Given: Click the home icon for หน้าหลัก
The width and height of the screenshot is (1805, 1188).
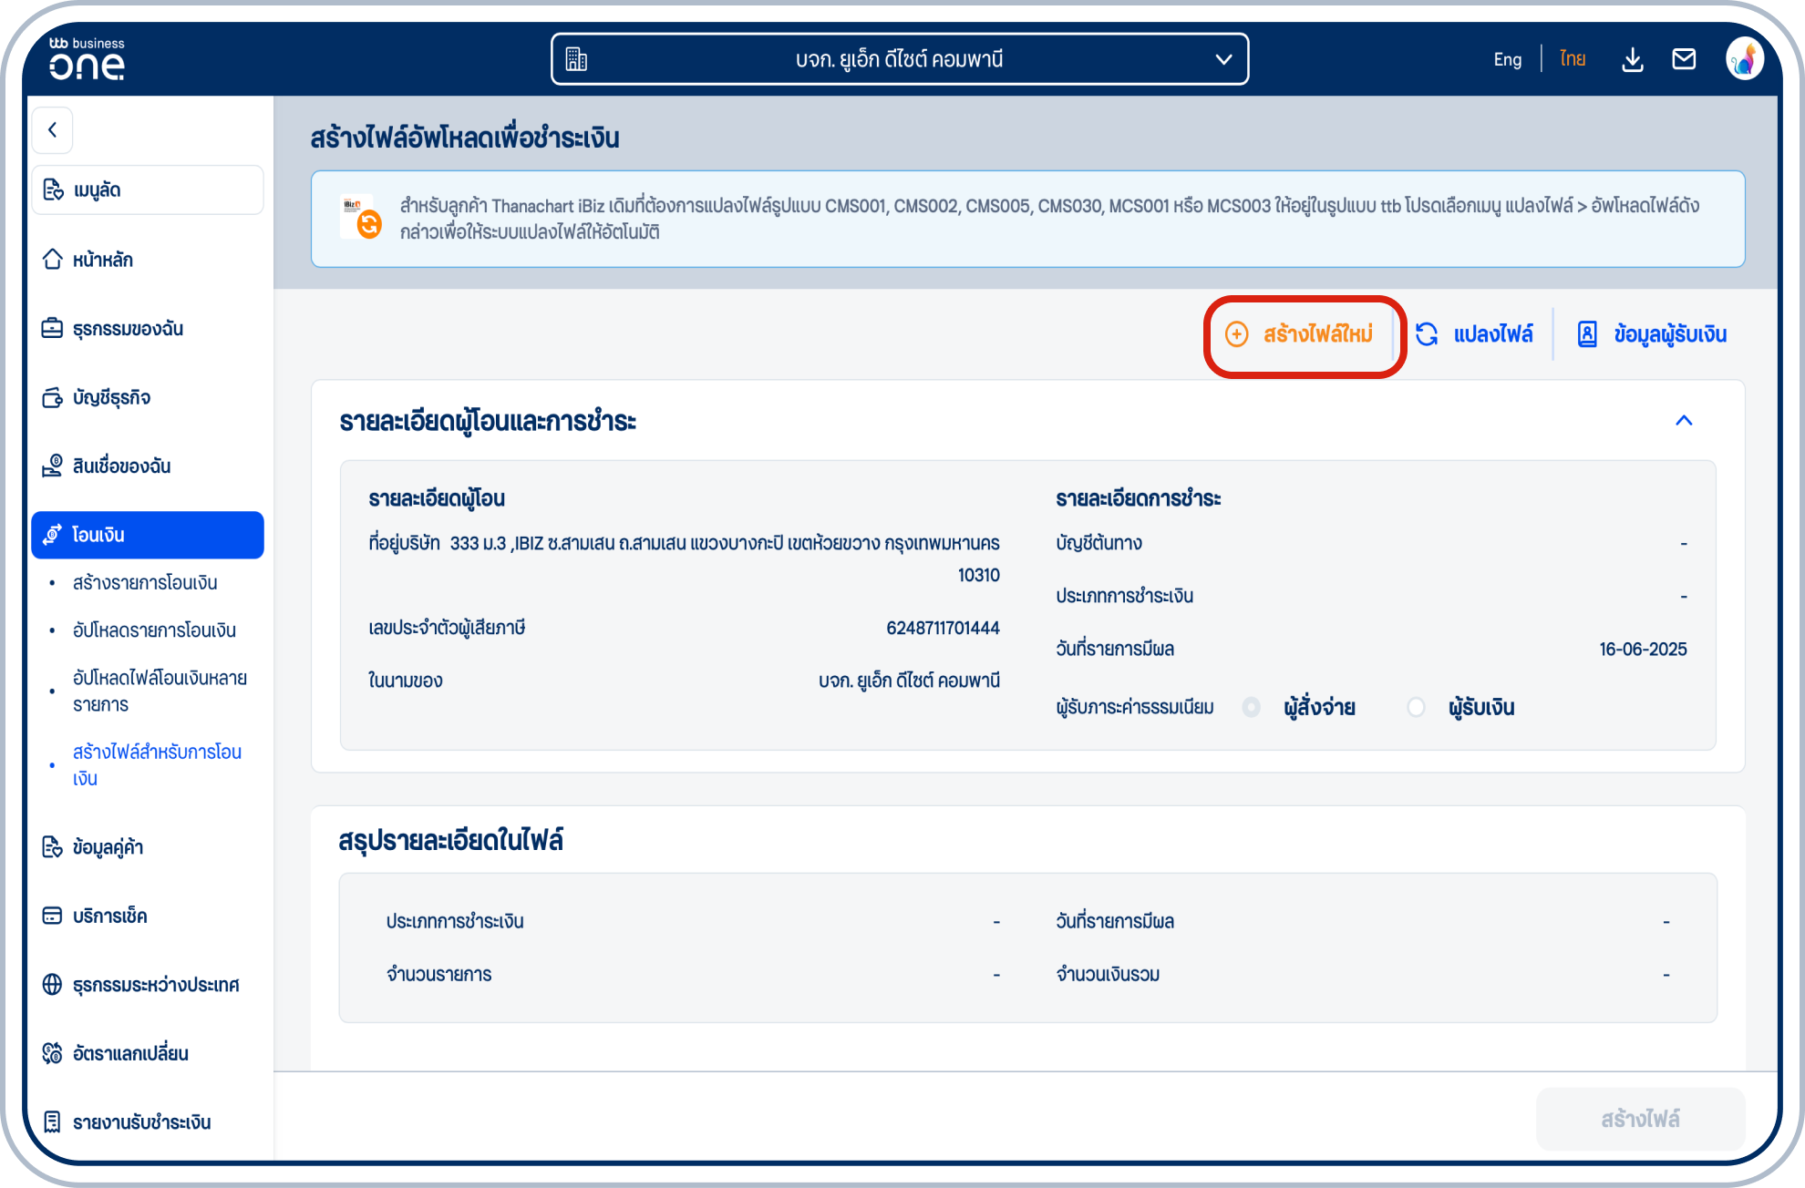Looking at the screenshot, I should pyautogui.click(x=53, y=260).
